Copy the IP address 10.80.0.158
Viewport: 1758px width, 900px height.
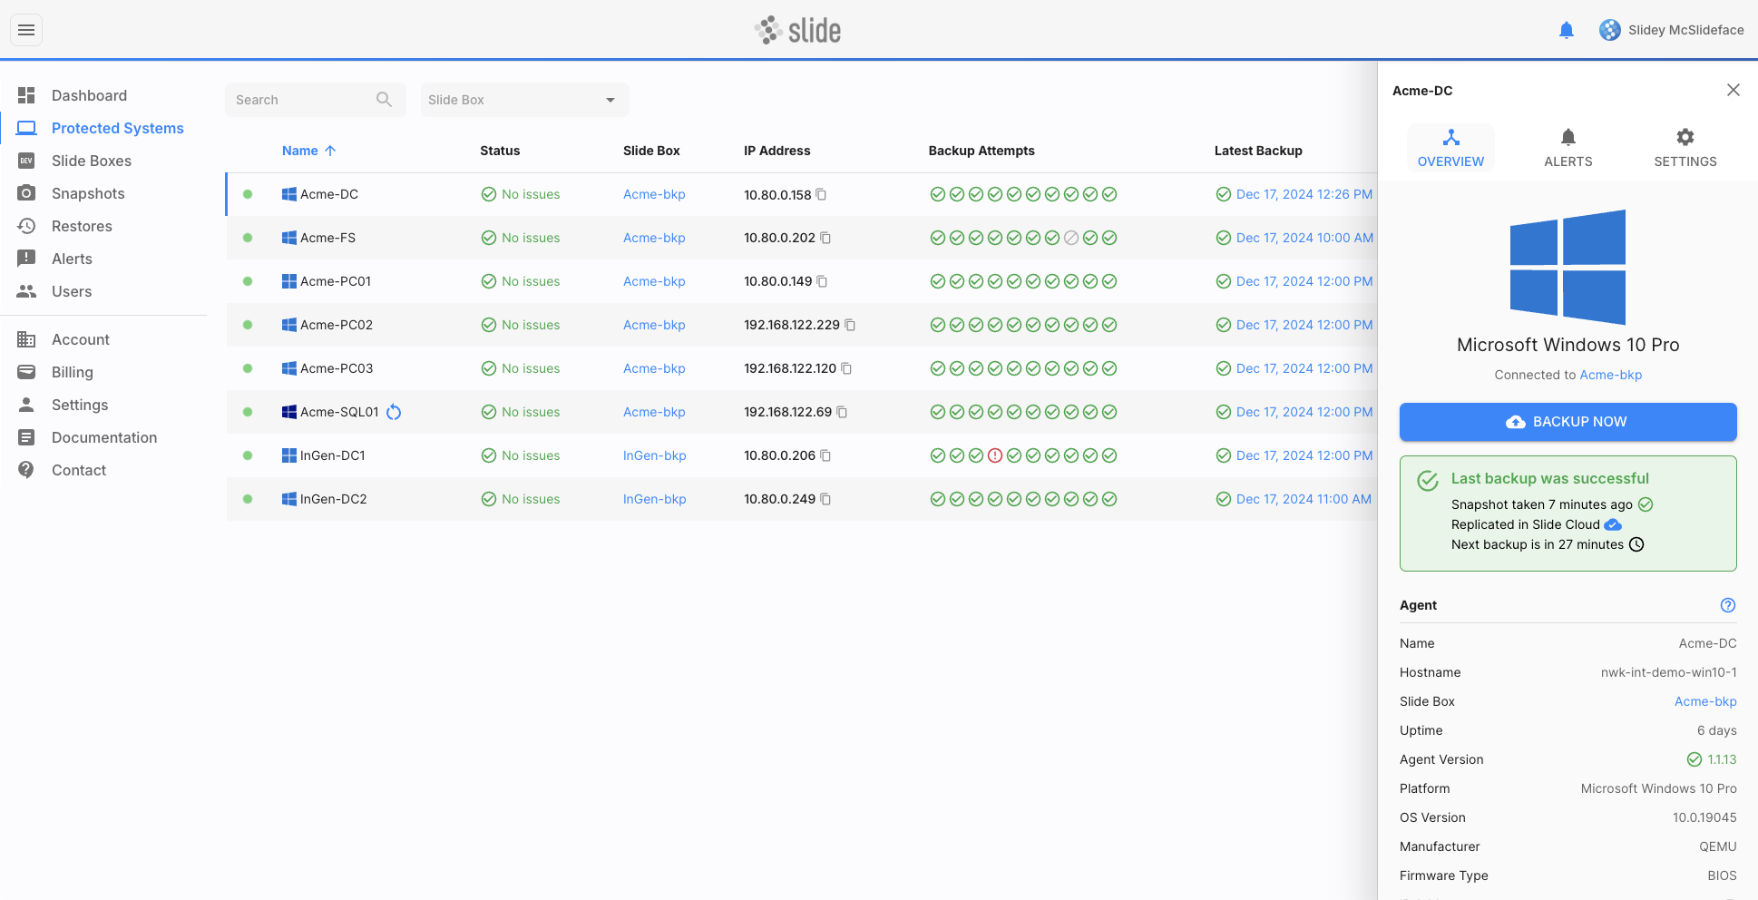pyautogui.click(x=821, y=194)
